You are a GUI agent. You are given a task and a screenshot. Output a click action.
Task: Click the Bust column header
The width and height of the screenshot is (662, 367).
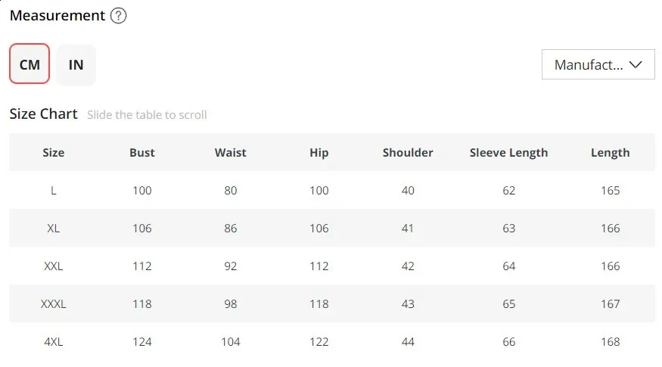pyautogui.click(x=141, y=152)
